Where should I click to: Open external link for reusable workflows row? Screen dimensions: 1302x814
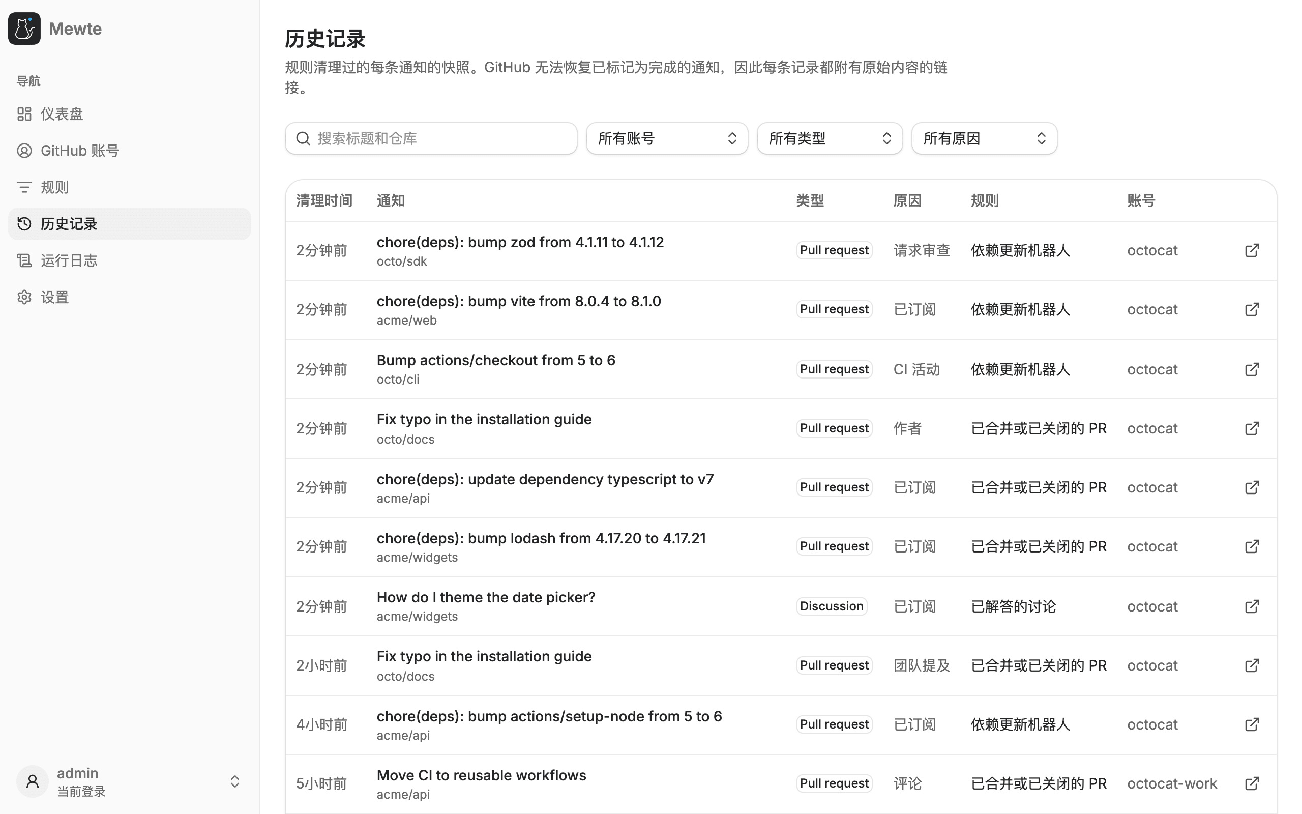(1252, 783)
